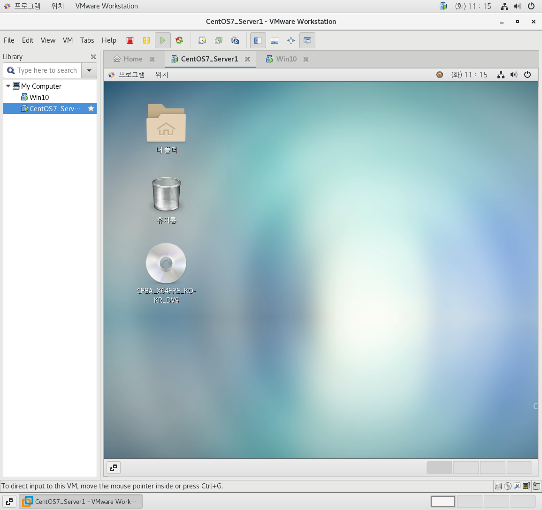Click the guest volume speaker icon

[x=514, y=75]
